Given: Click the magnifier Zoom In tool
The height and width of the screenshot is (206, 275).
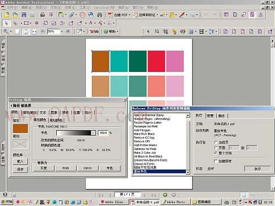Looking at the screenshot, I should [x=5, y=31].
